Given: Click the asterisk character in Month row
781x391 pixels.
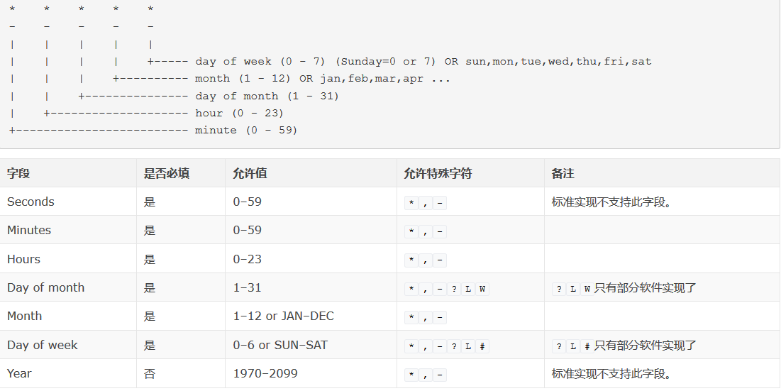Looking at the screenshot, I should pyautogui.click(x=411, y=318).
